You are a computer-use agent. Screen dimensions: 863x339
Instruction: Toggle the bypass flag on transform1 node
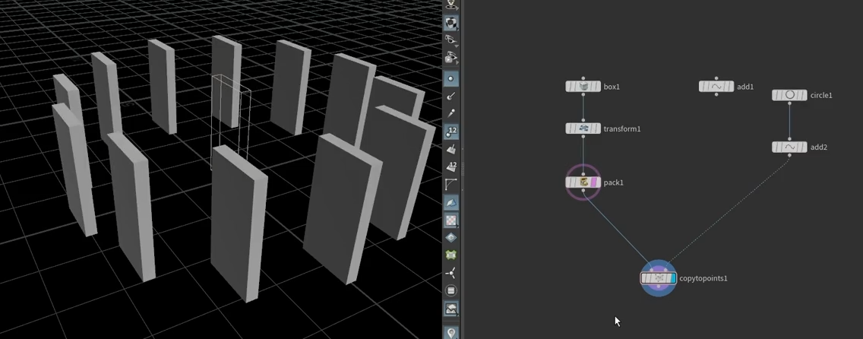[569, 128]
